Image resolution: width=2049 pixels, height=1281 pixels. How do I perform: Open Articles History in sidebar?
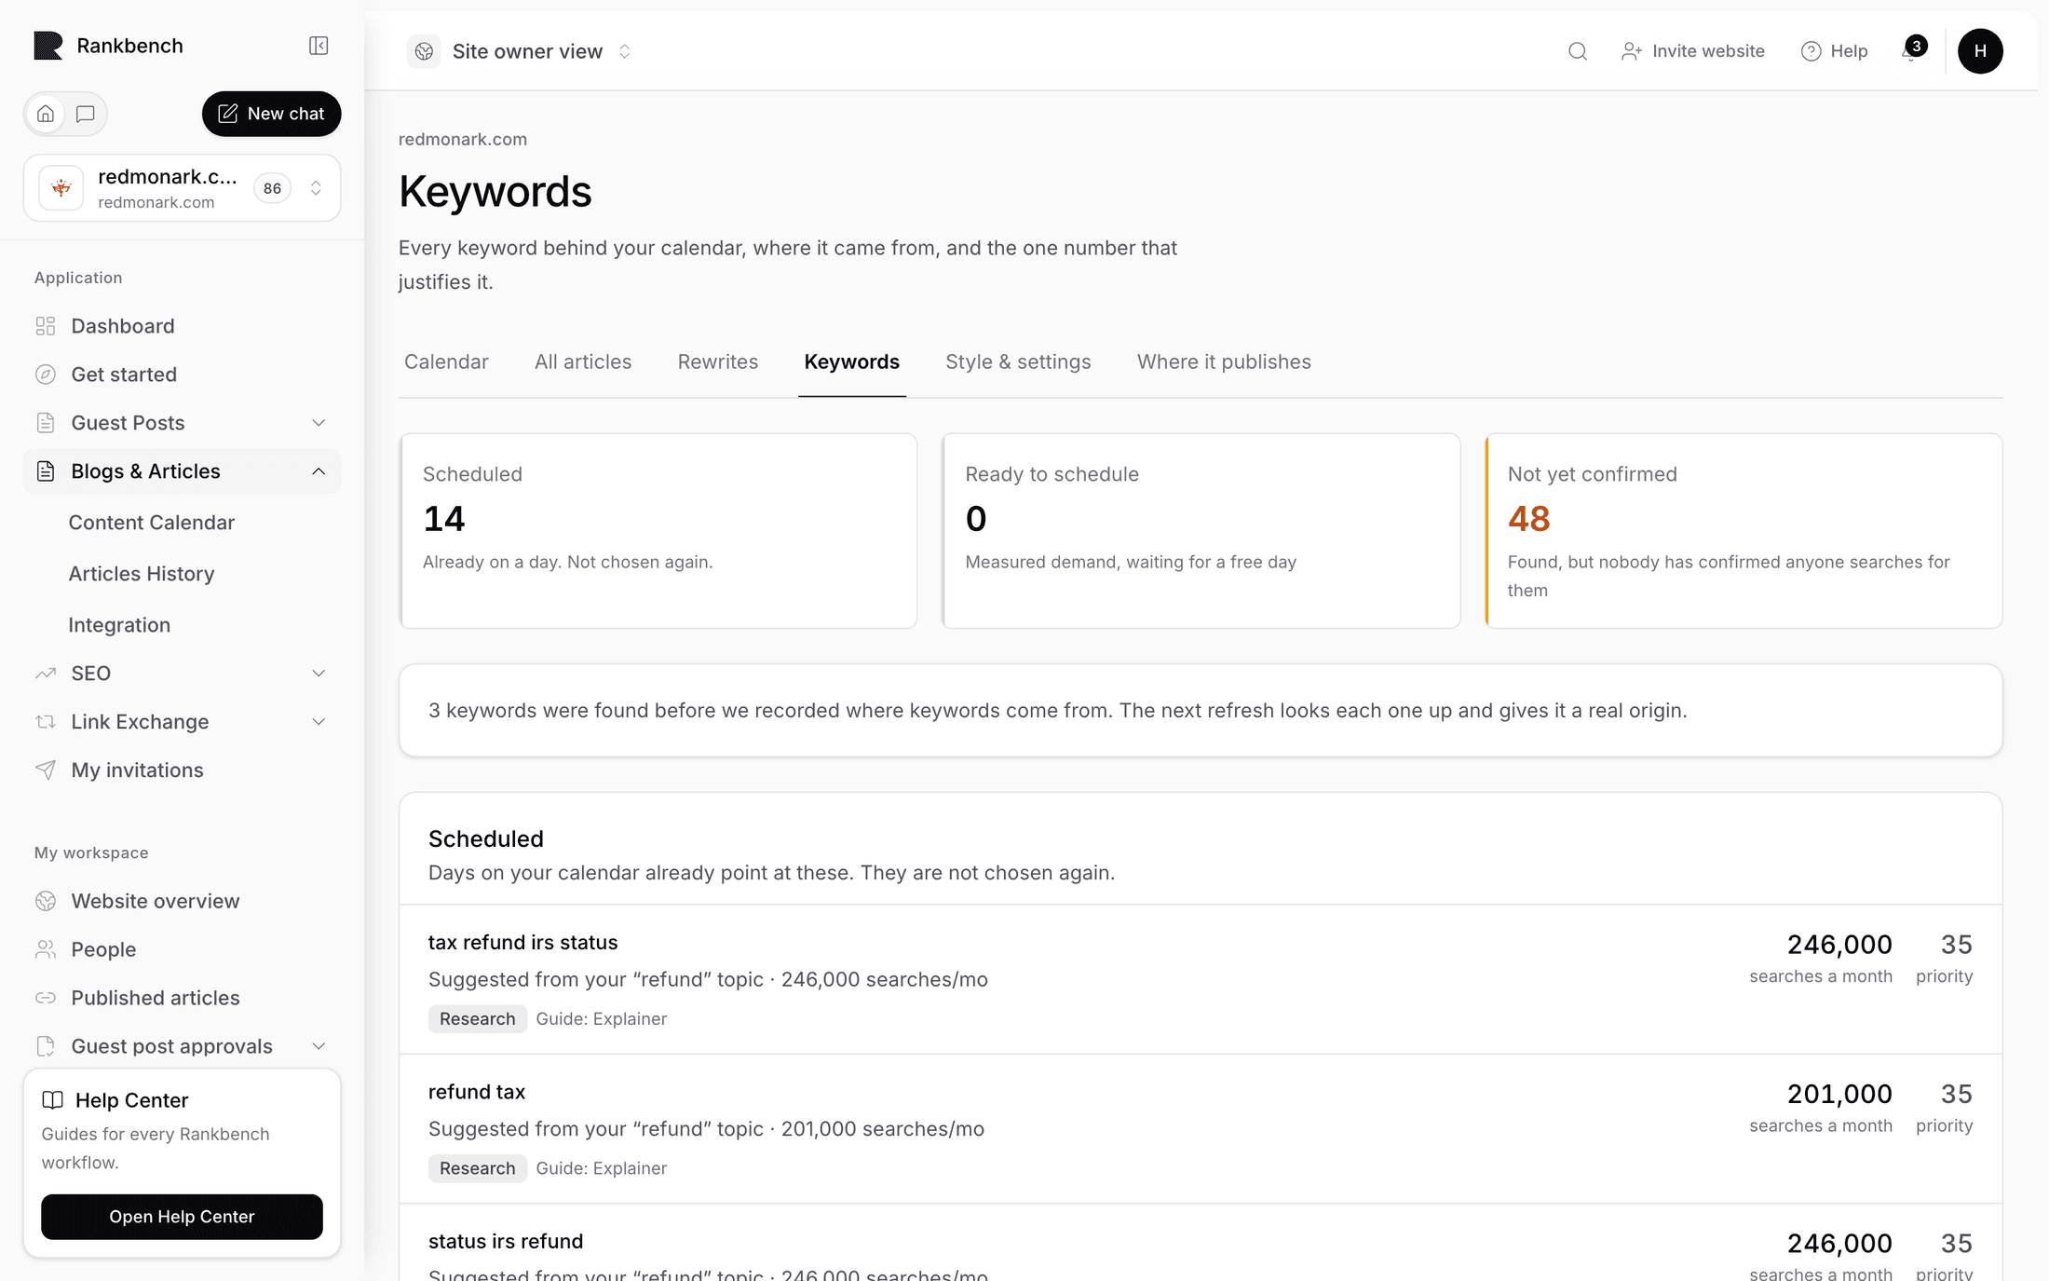(x=142, y=574)
